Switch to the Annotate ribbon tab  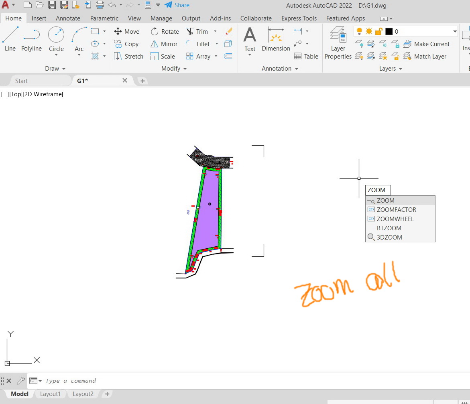coord(68,18)
